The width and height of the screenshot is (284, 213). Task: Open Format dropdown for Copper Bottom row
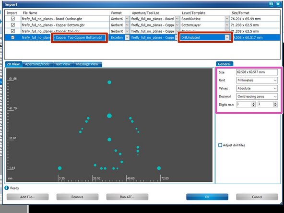coord(127,25)
